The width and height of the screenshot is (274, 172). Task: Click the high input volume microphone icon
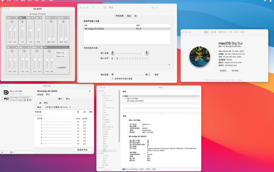[147, 53]
